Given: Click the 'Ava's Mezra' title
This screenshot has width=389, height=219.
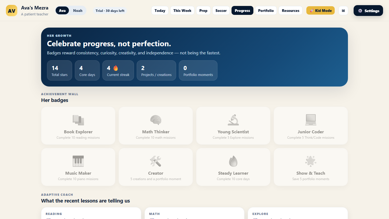Looking at the screenshot, I should coord(35,8).
